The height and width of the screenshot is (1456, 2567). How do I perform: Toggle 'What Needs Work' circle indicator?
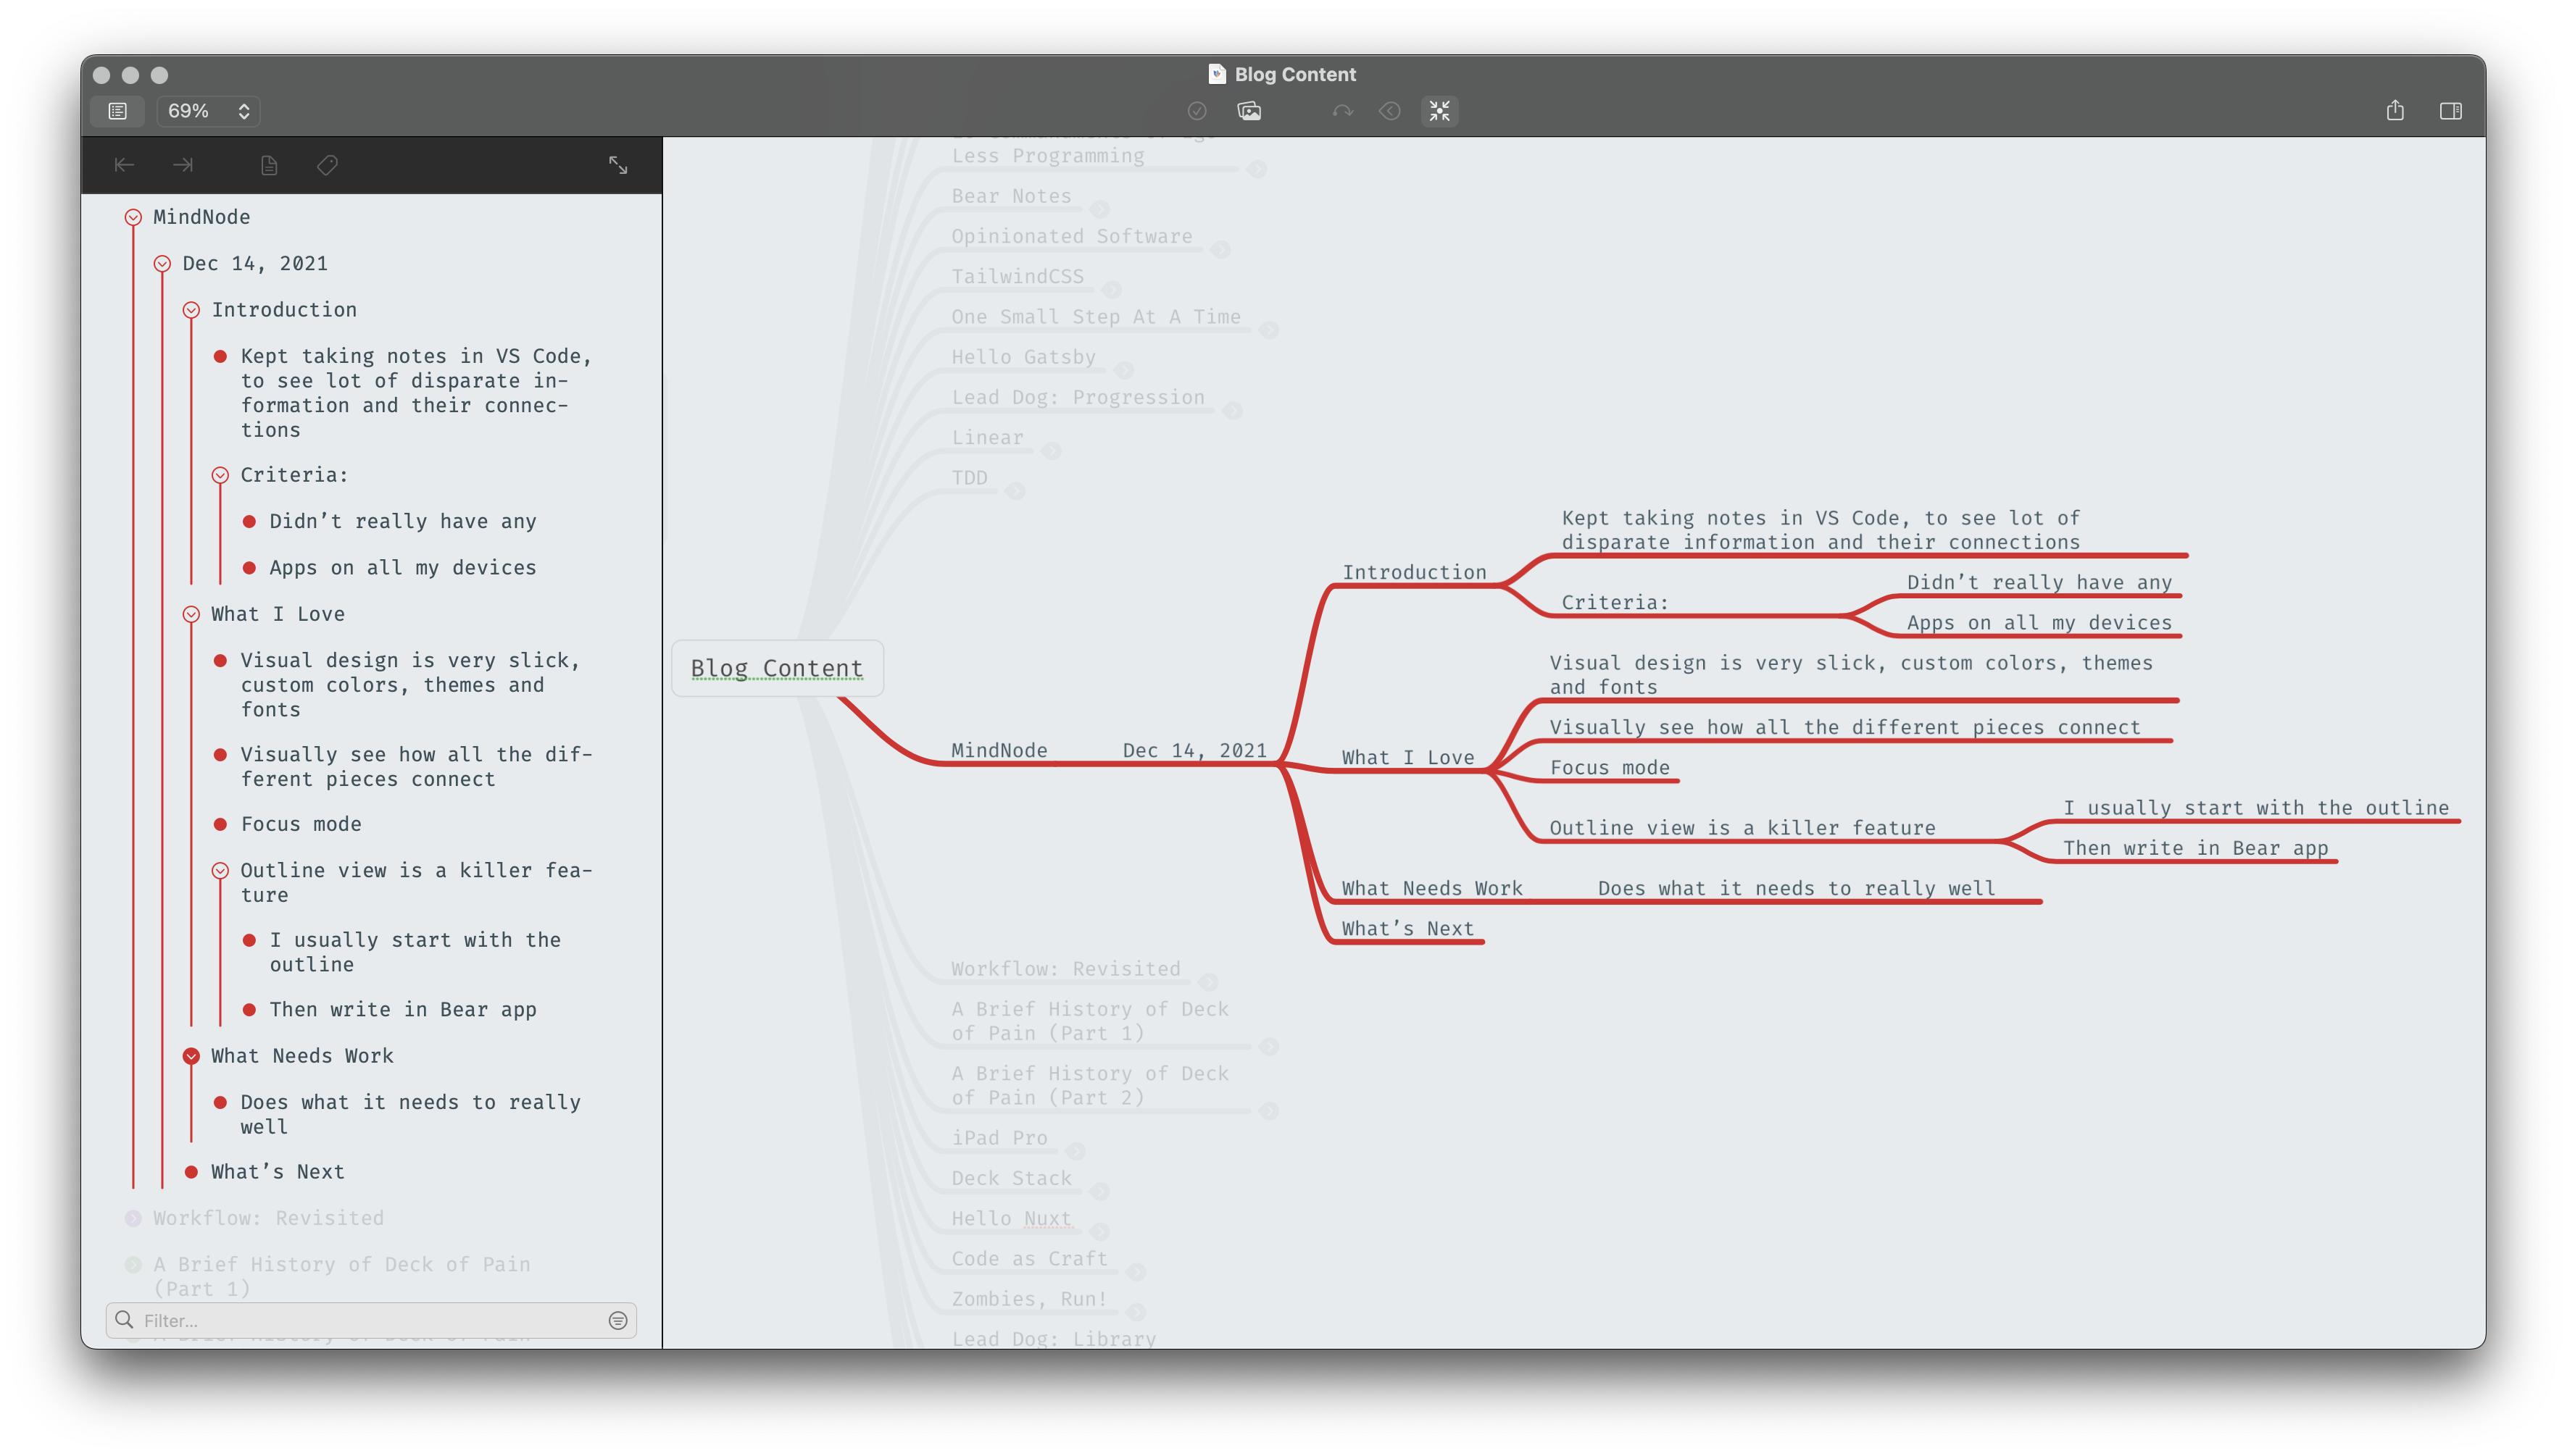[x=192, y=1054]
